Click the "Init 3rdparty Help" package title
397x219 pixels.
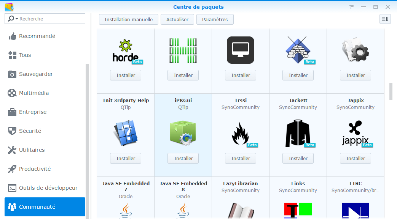pyautogui.click(x=126, y=100)
